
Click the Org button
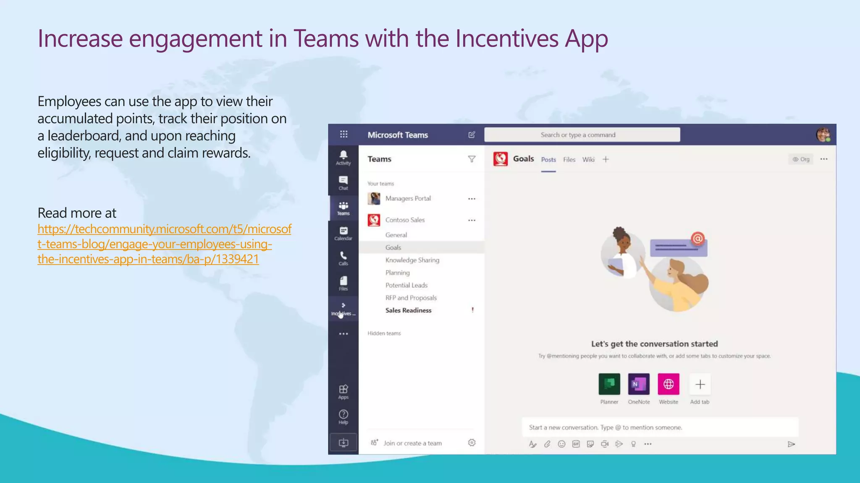pyautogui.click(x=801, y=159)
